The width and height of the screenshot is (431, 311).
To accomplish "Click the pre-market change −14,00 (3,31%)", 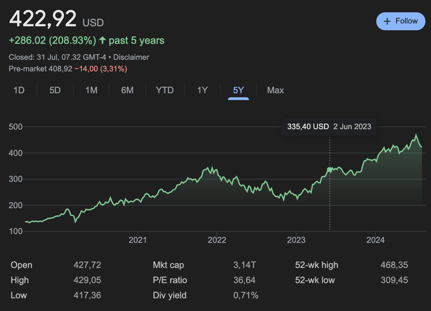I will pyautogui.click(x=101, y=69).
